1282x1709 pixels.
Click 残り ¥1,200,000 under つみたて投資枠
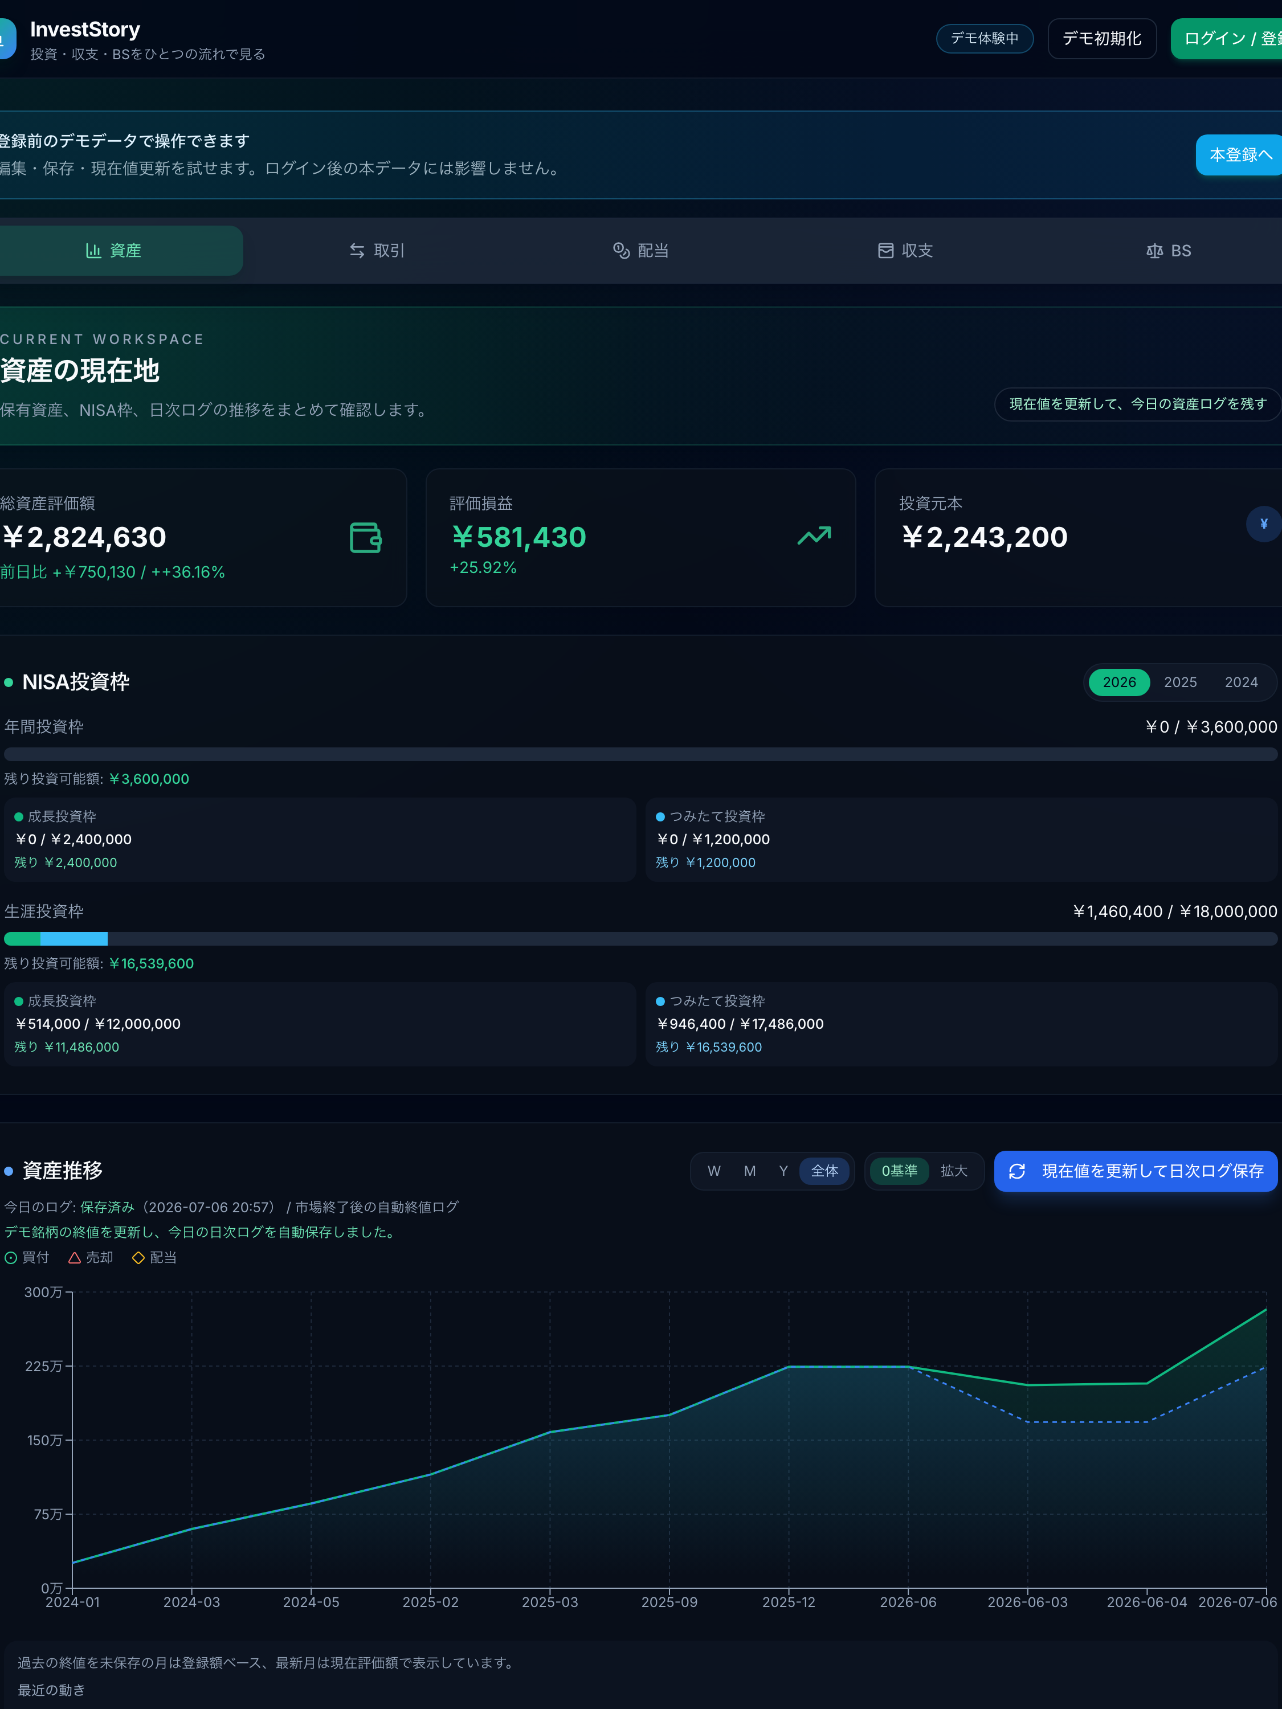point(705,863)
